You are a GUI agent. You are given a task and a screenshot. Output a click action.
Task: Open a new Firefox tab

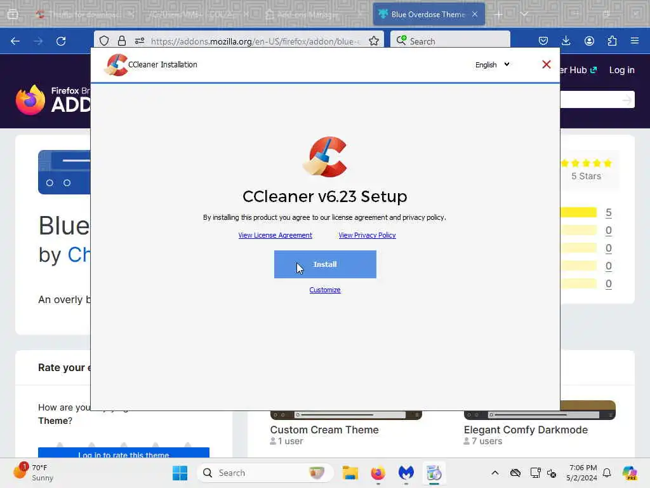point(498,15)
